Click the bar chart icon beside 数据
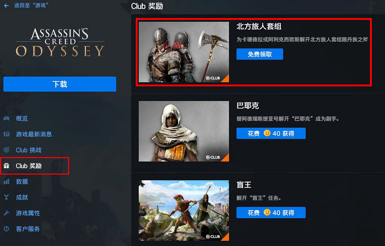Viewport: 385px width, 246px height. point(6,181)
